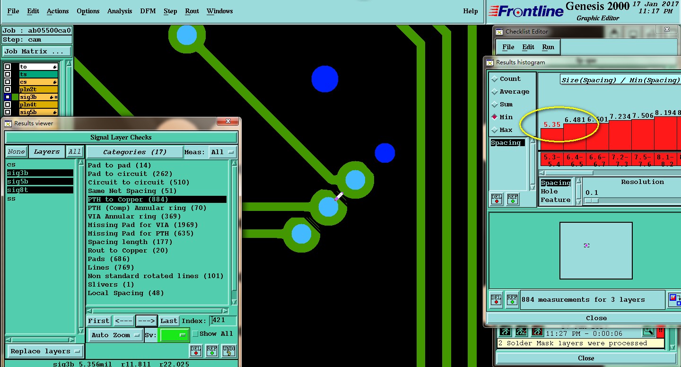The width and height of the screenshot is (681, 367).
Task: Close the Results histogram window
Action: (584, 318)
